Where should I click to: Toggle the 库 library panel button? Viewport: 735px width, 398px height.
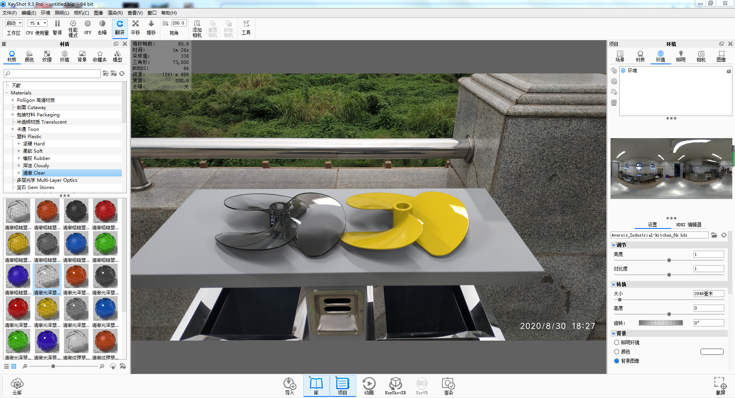click(x=316, y=386)
